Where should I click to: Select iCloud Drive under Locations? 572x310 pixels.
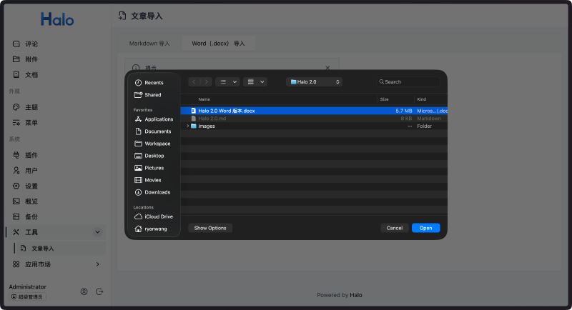coord(158,216)
